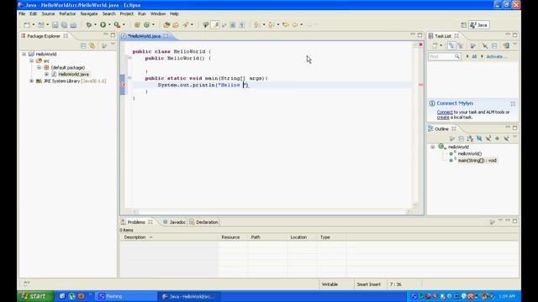Click the Save toolbar icon
Image resolution: width=538 pixels, height=302 pixels.
pyautogui.click(x=55, y=24)
